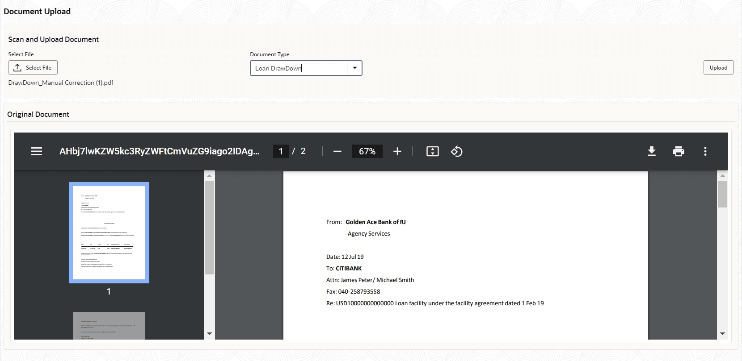Click the Golden Ace Bank of RJ text
The height and width of the screenshot is (361, 742).
(x=375, y=222)
